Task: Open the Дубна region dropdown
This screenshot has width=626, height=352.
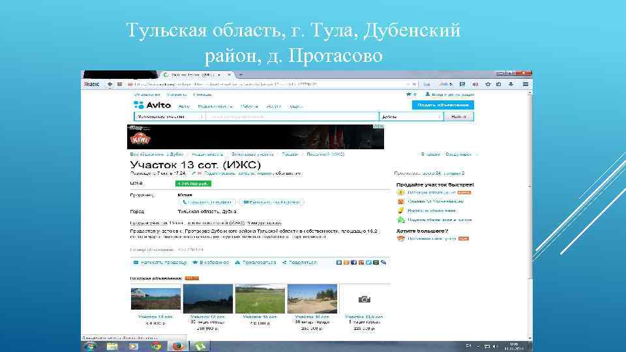Action: coord(411,117)
